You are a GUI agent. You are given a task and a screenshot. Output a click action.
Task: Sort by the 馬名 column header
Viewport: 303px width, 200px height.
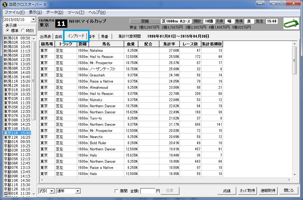(x=106, y=44)
